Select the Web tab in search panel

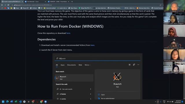coord(80,65)
